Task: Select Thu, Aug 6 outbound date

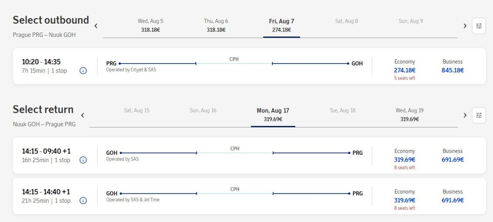Action: 216,25
